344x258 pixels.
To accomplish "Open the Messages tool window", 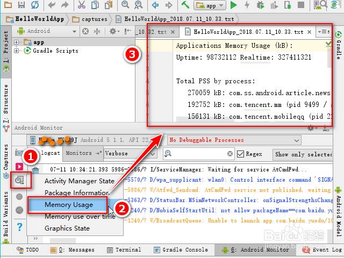I will (73, 250).
